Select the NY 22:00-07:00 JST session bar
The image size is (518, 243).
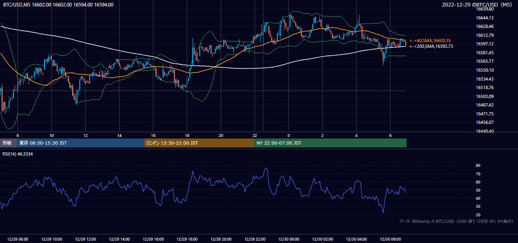click(330, 143)
